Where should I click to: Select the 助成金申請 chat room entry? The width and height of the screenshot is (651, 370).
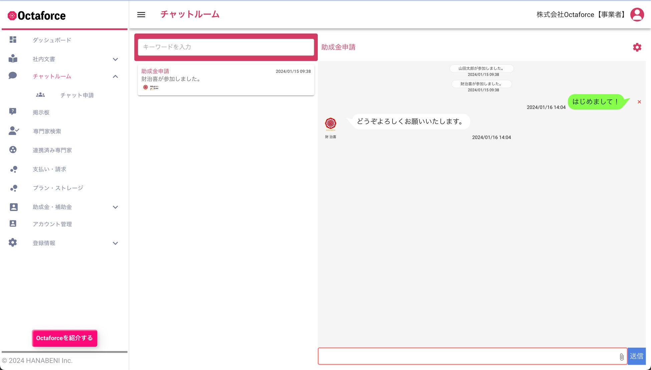(226, 79)
